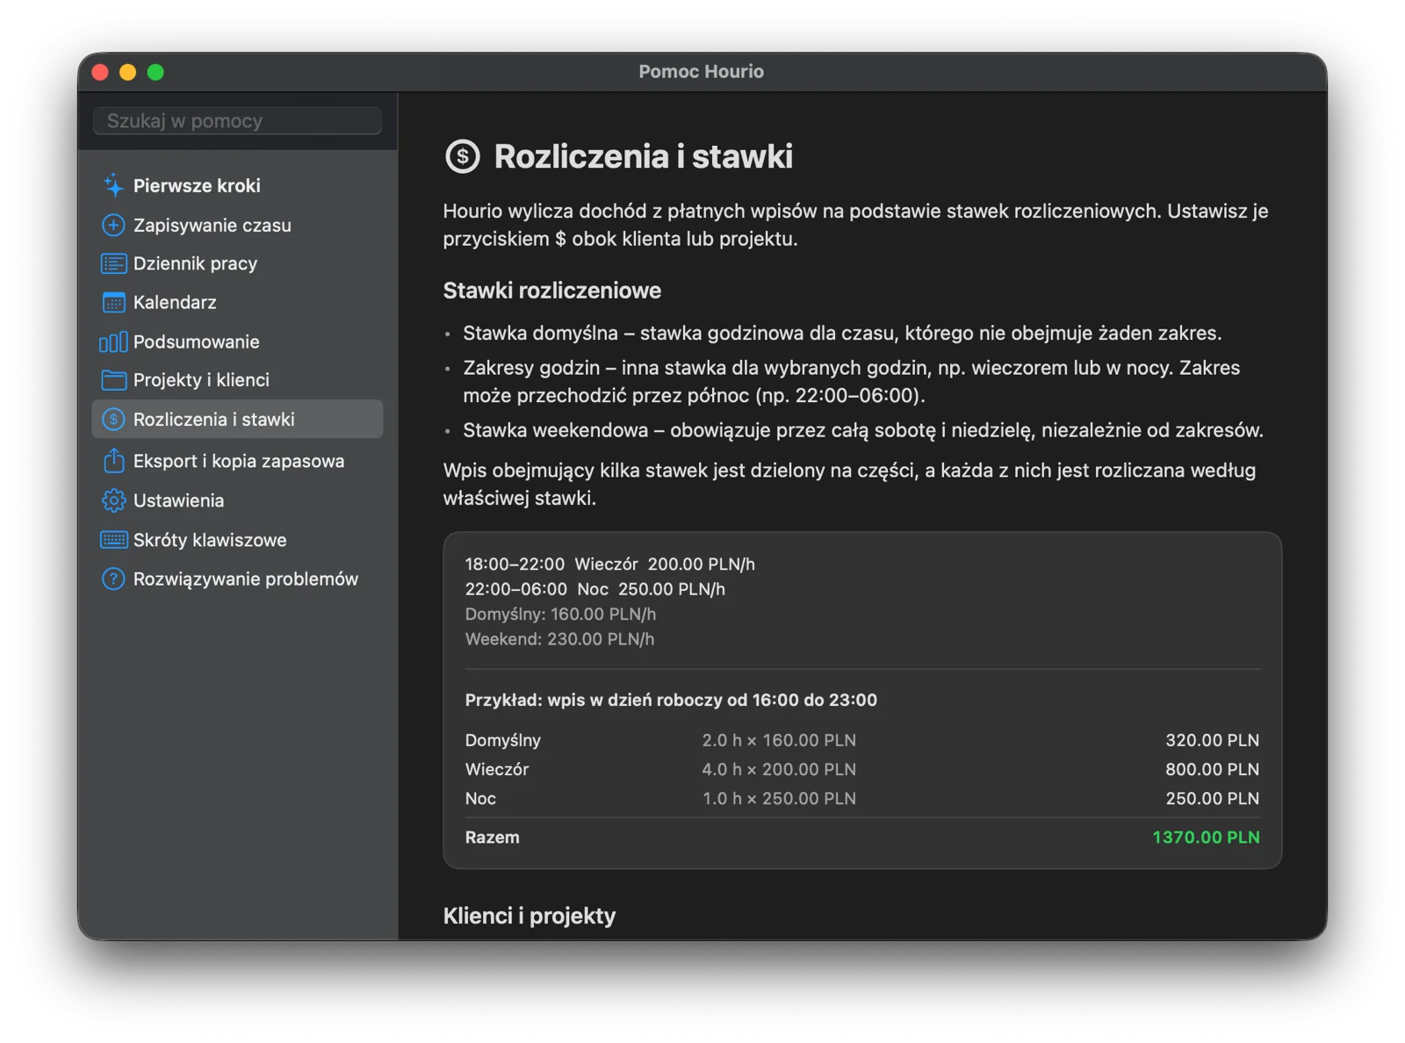1405x1043 pixels.
Task: Open the Zapisywanie czasu topic
Action: coord(237,225)
